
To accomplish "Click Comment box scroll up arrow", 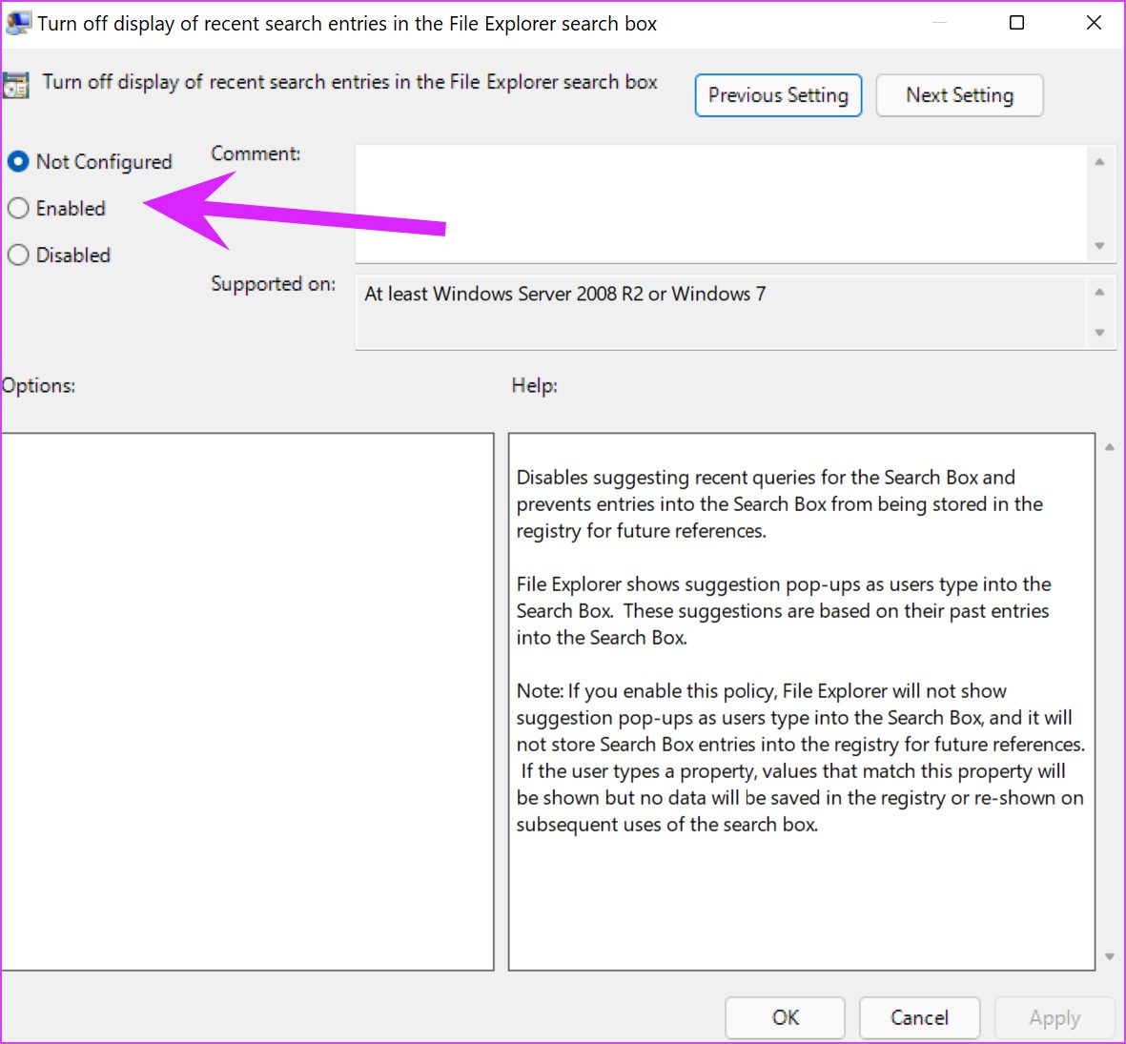I will coord(1099,161).
